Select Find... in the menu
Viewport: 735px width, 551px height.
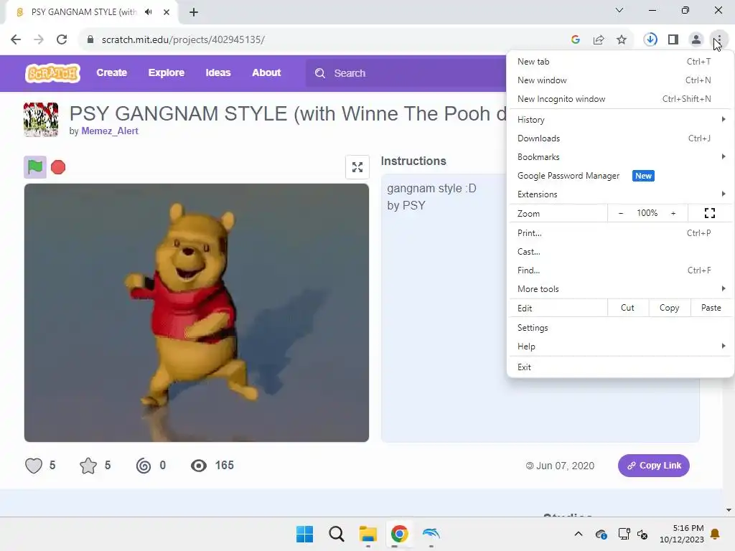pos(620,270)
